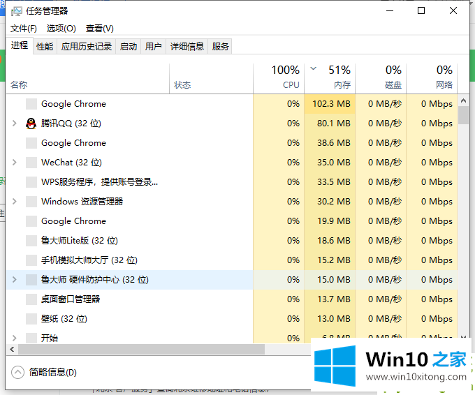Maximize the Task Manager window

[421, 10]
